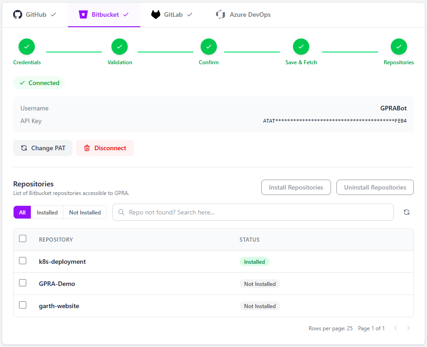Click the Azure DevOps icon
The width and height of the screenshot is (427, 347).
pyautogui.click(x=221, y=14)
